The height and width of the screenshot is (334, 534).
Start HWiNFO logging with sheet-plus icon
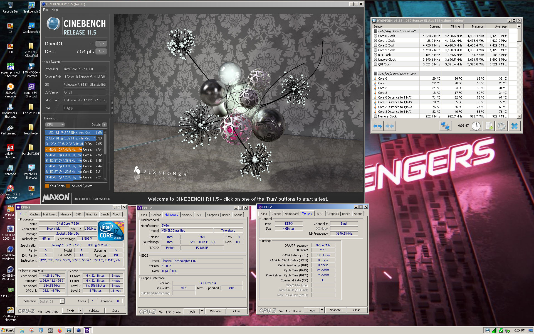tap(489, 126)
